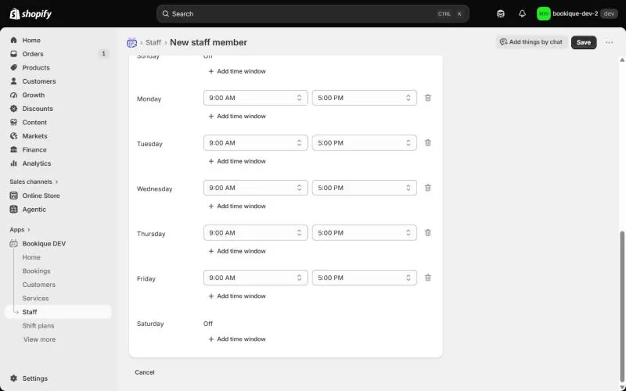The width and height of the screenshot is (626, 391).
Task: Open Tuesday end time dropdown
Action: (x=365, y=143)
